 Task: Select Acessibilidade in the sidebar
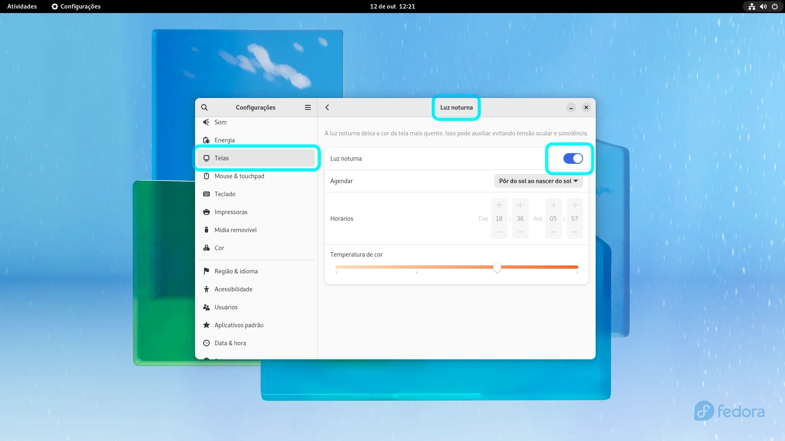click(256, 289)
